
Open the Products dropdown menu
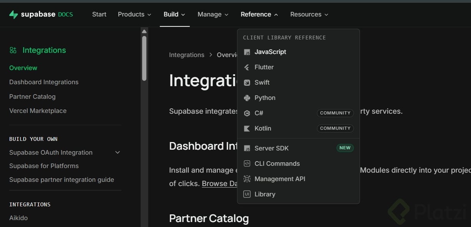pyautogui.click(x=134, y=14)
